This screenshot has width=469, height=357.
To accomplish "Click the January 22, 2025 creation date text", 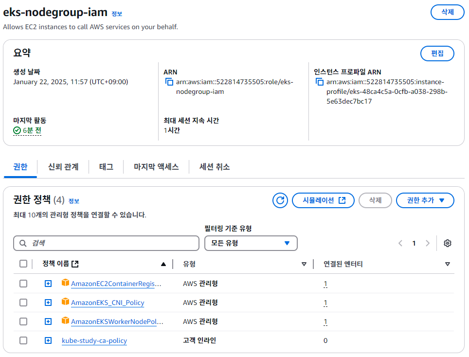I will click(71, 82).
